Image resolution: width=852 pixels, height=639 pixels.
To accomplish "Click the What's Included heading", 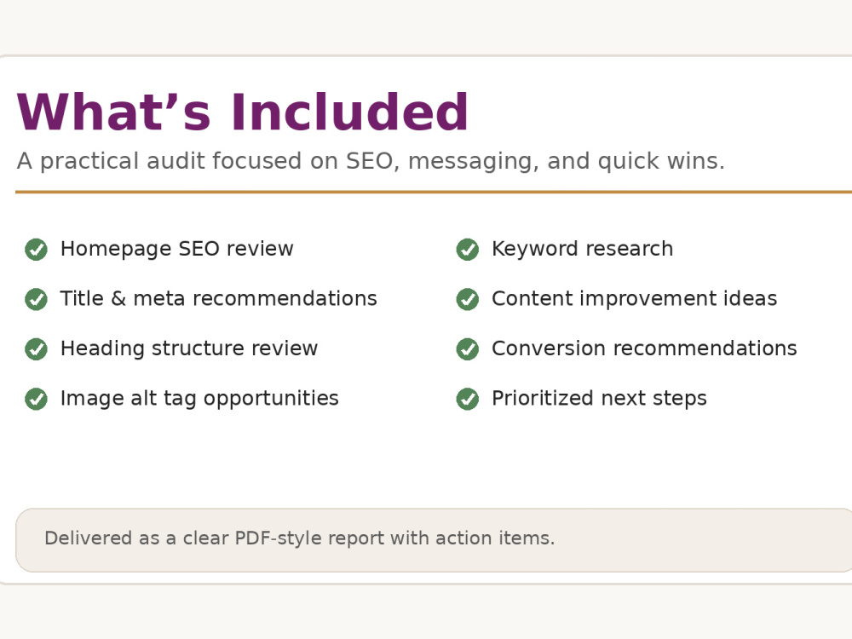I will [x=242, y=112].
